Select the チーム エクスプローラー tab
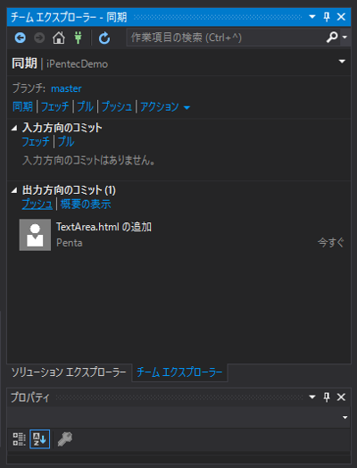 coord(179,372)
